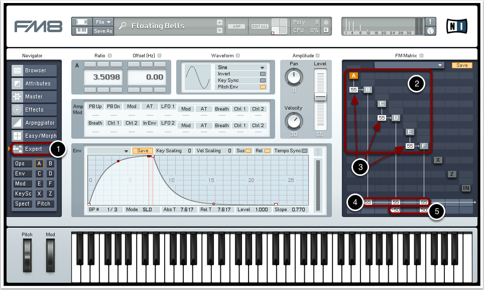Select next preset with down arrow
Image resolution: width=484 pixels, height=290 pixels.
pos(219,30)
